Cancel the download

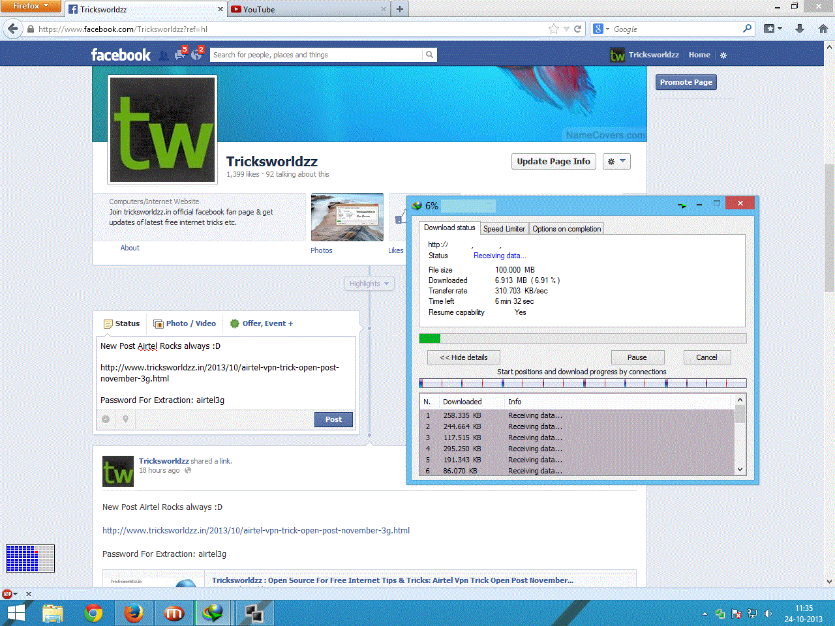coord(706,357)
